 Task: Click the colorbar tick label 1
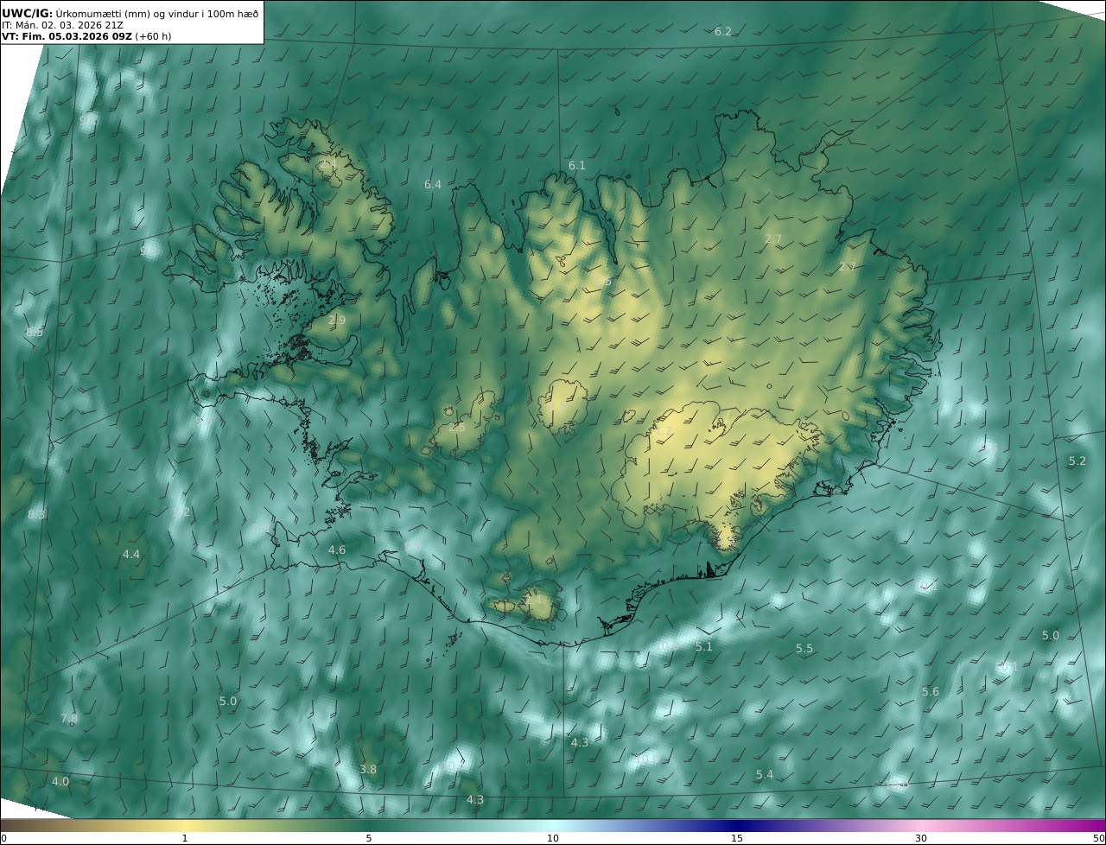pyautogui.click(x=185, y=838)
